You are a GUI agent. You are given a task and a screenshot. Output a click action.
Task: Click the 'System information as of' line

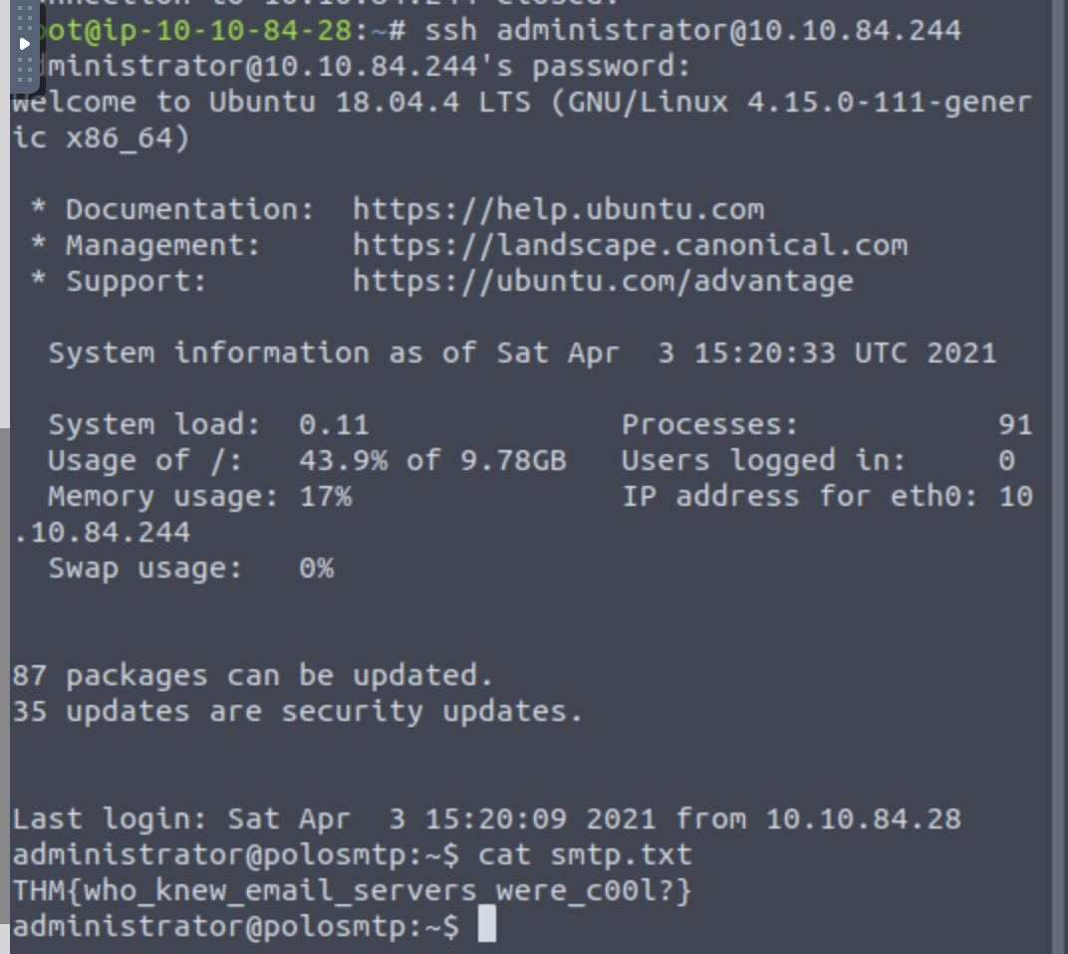coord(522,354)
